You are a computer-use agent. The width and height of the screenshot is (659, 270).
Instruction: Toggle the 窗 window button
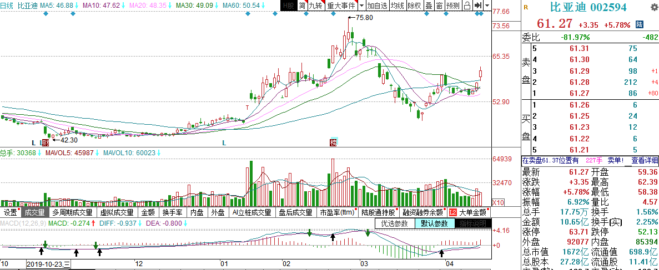pyautogui.click(x=439, y=6)
